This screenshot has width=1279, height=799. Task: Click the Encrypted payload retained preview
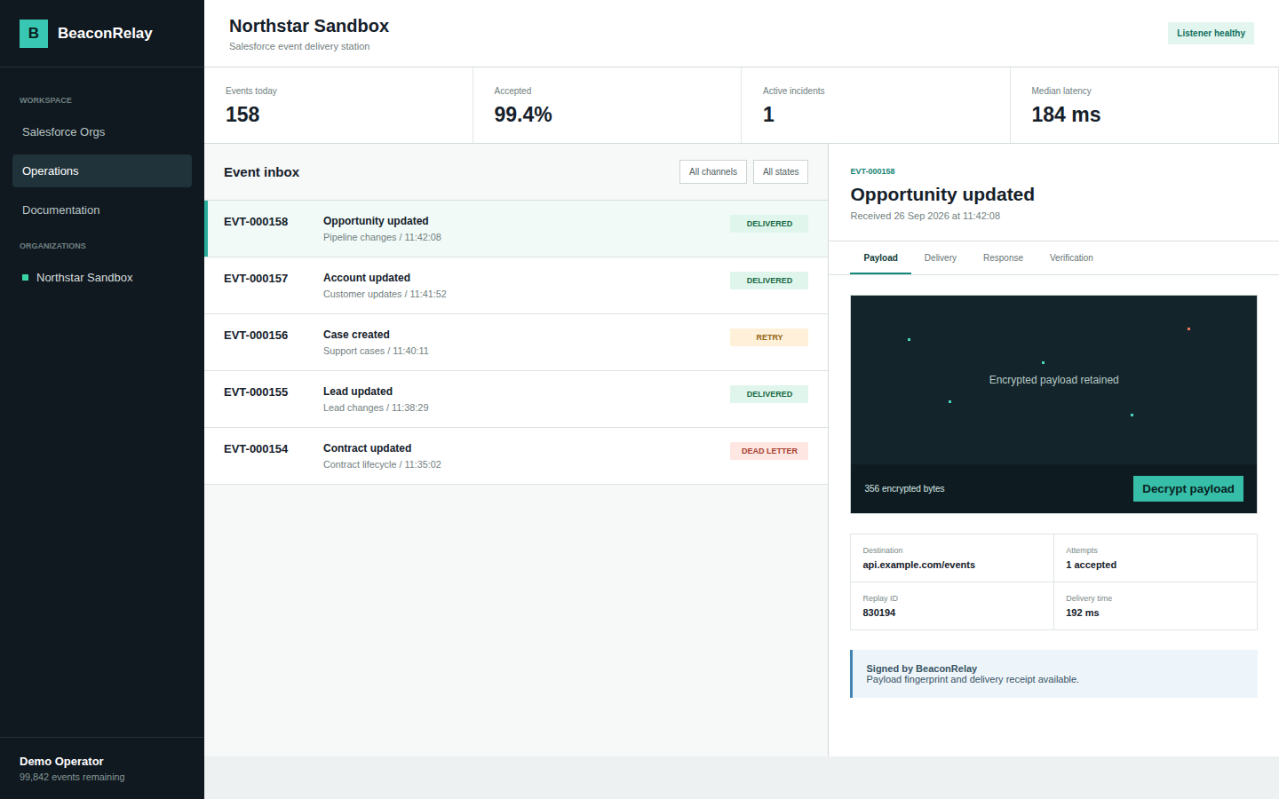1053,380
